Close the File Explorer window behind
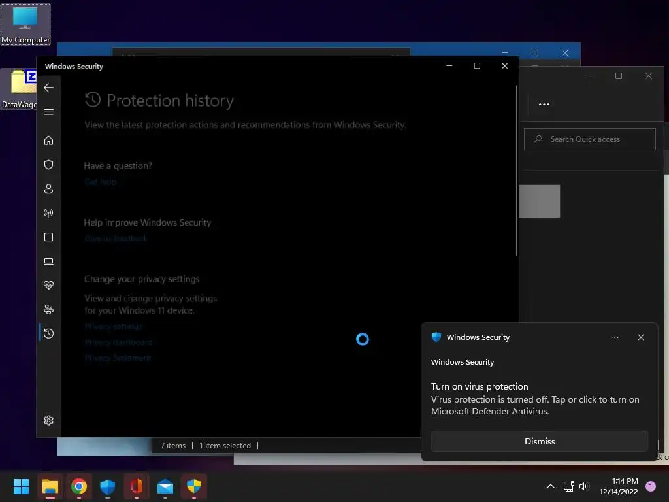This screenshot has height=502, width=669. (x=649, y=76)
